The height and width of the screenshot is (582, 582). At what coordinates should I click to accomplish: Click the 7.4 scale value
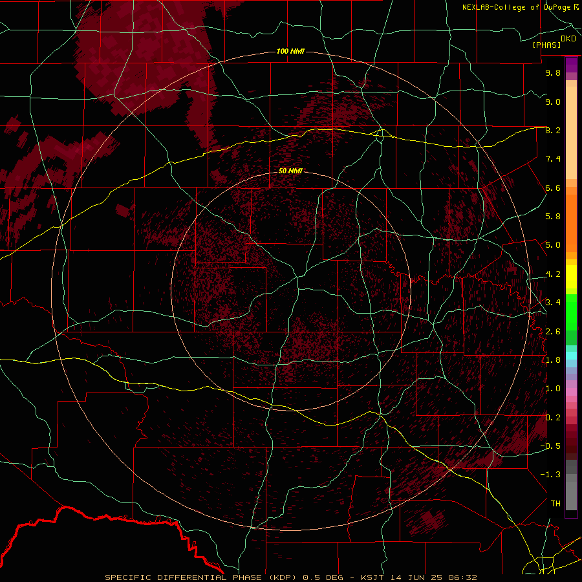click(553, 159)
